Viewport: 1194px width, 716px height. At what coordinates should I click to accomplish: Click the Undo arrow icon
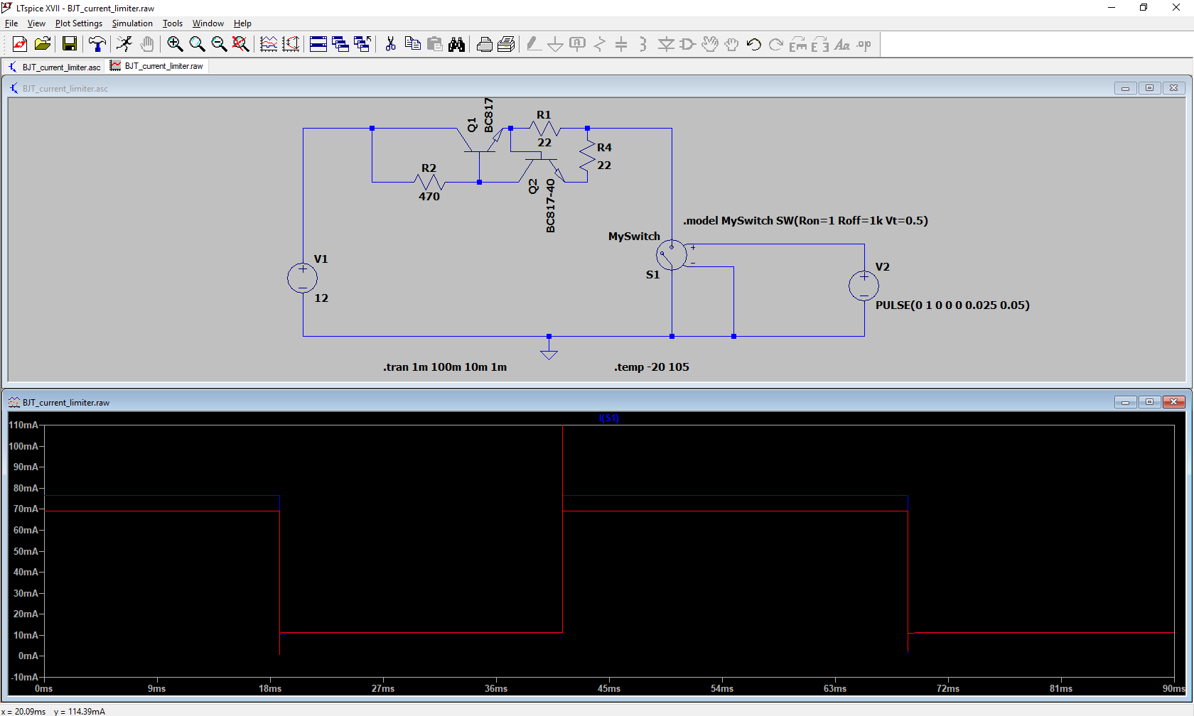tap(754, 44)
